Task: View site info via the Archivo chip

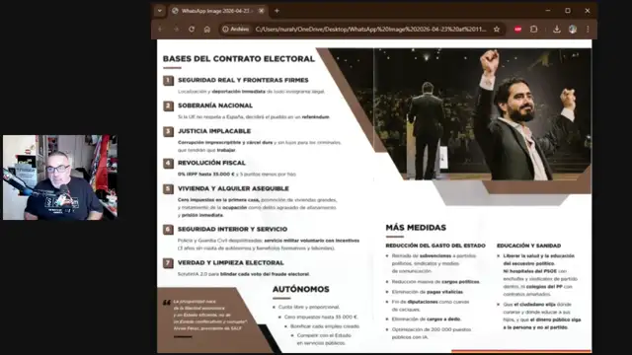Action: pos(236,30)
